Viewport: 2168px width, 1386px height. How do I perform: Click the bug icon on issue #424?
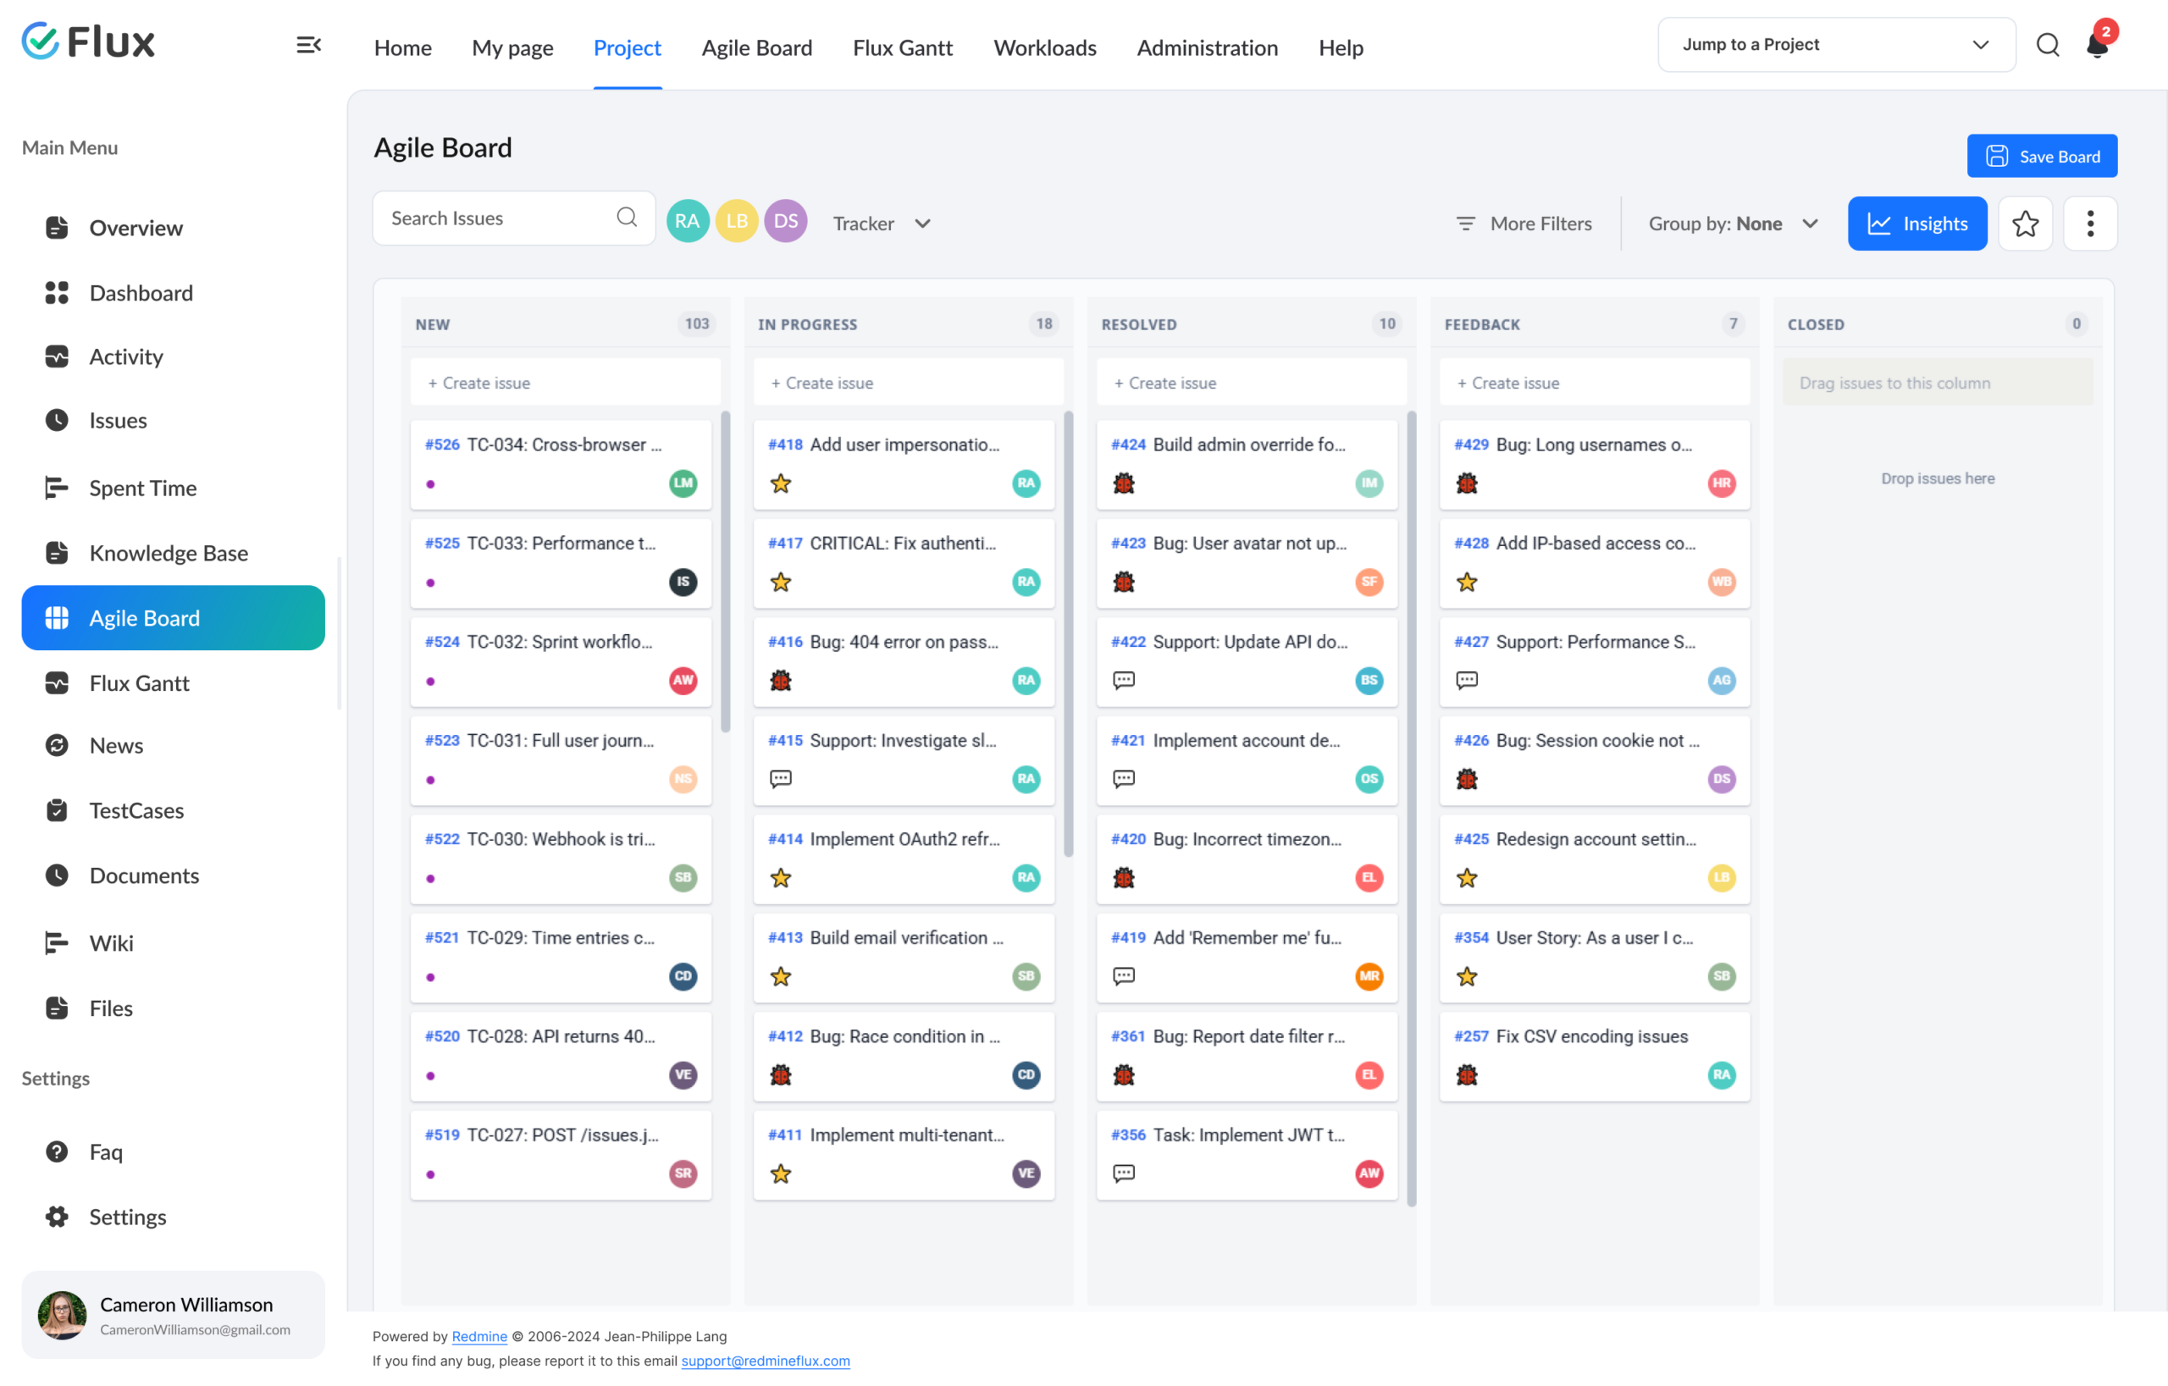coord(1124,483)
